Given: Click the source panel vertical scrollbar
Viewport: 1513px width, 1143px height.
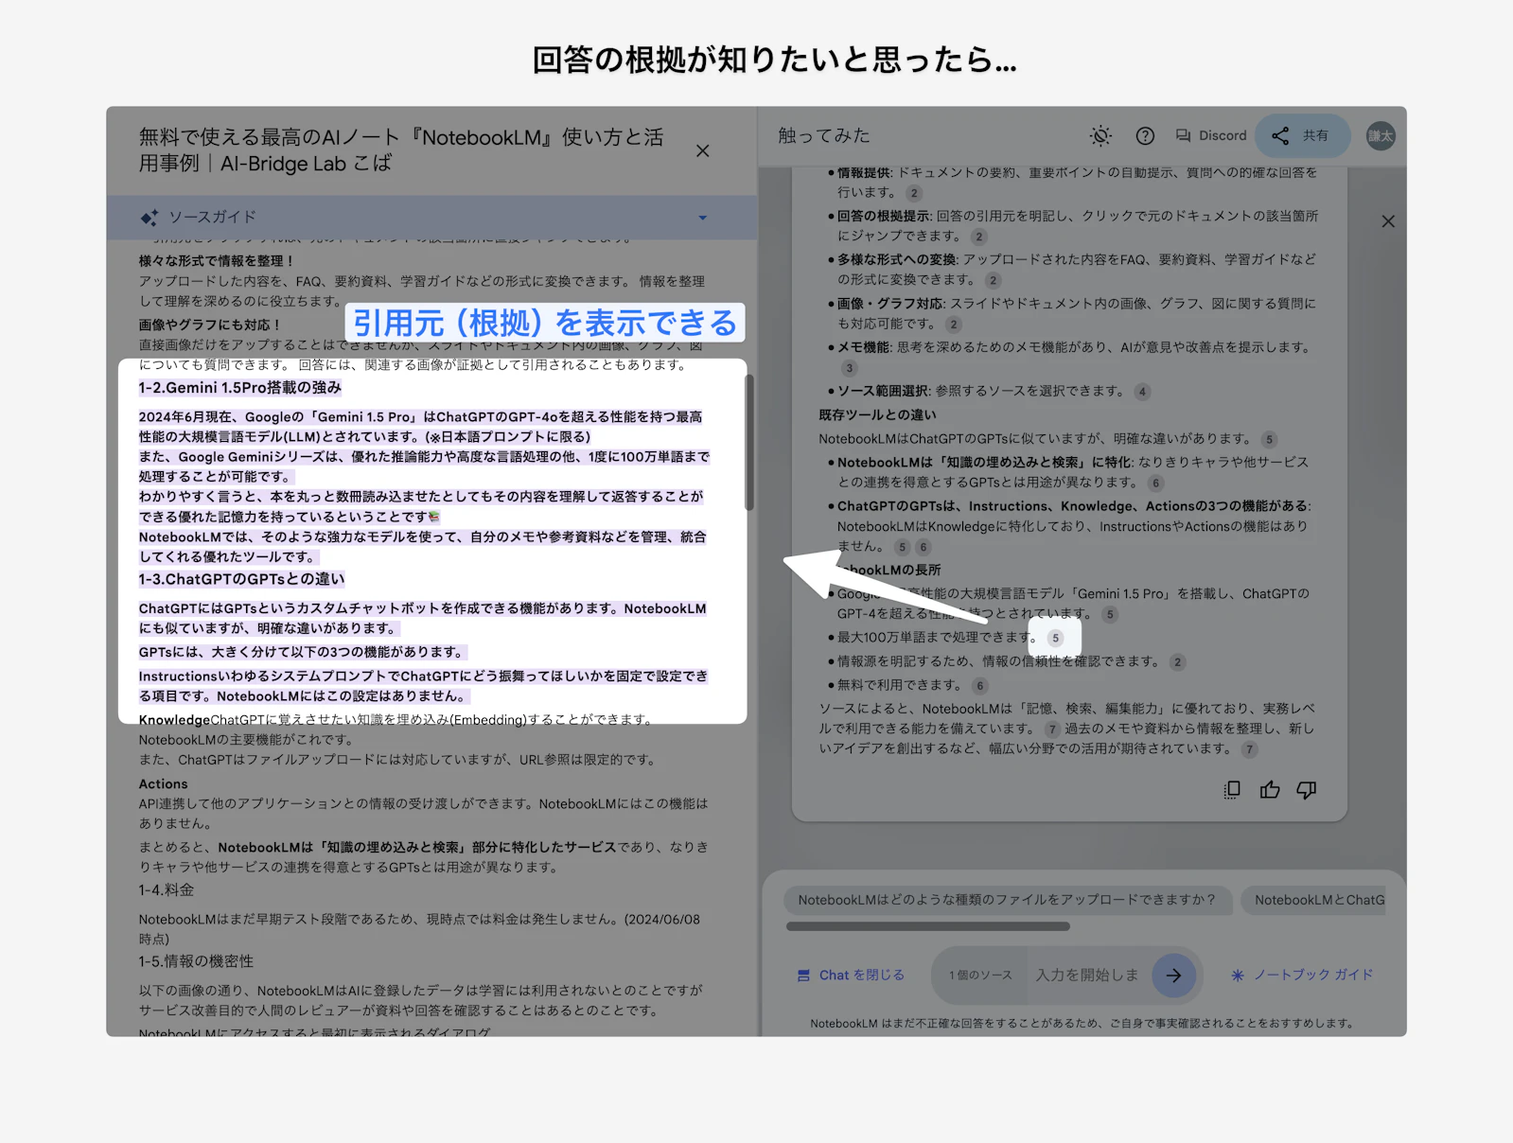Looking at the screenshot, I should [749, 443].
